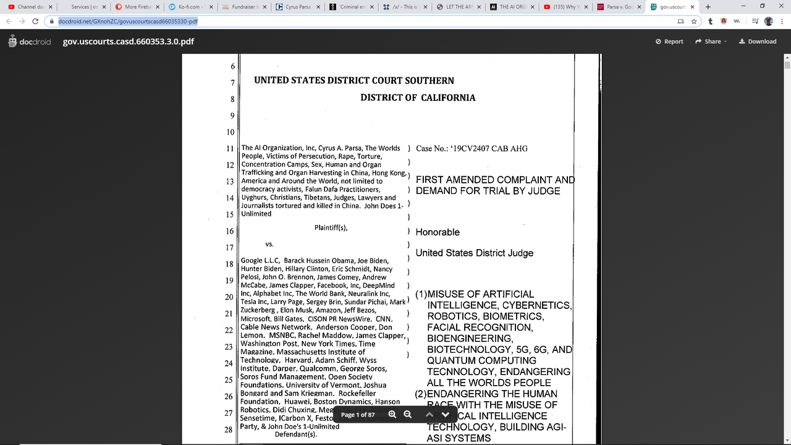Click the address bar URL
The image size is (791, 445).
[x=129, y=21]
